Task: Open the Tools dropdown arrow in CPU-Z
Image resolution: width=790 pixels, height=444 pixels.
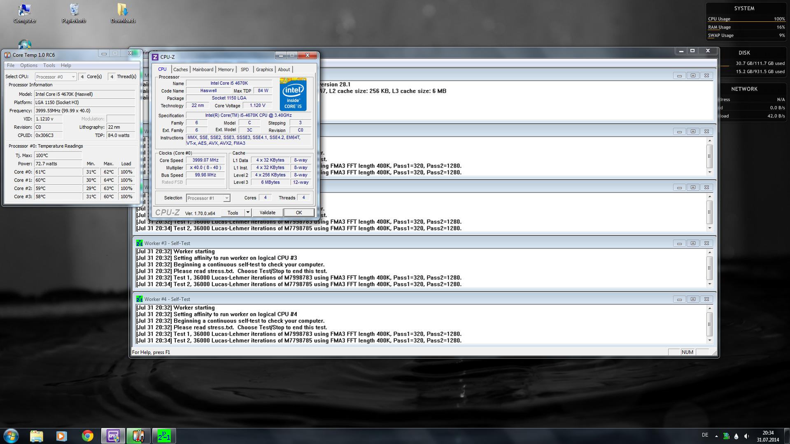Action: click(x=248, y=213)
